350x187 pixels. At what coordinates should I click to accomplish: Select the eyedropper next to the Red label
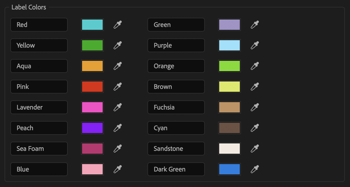(117, 25)
